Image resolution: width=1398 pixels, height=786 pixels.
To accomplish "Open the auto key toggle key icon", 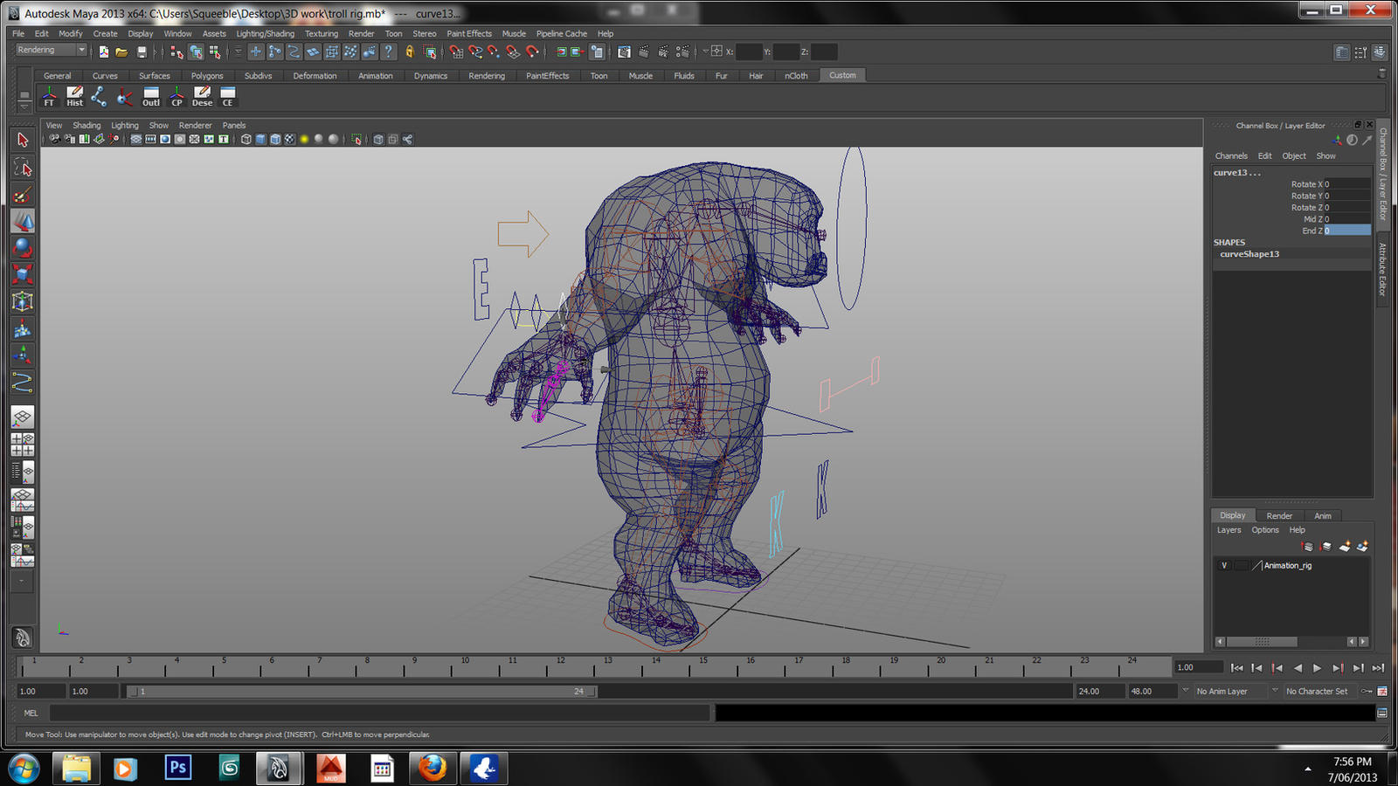I will (1367, 691).
